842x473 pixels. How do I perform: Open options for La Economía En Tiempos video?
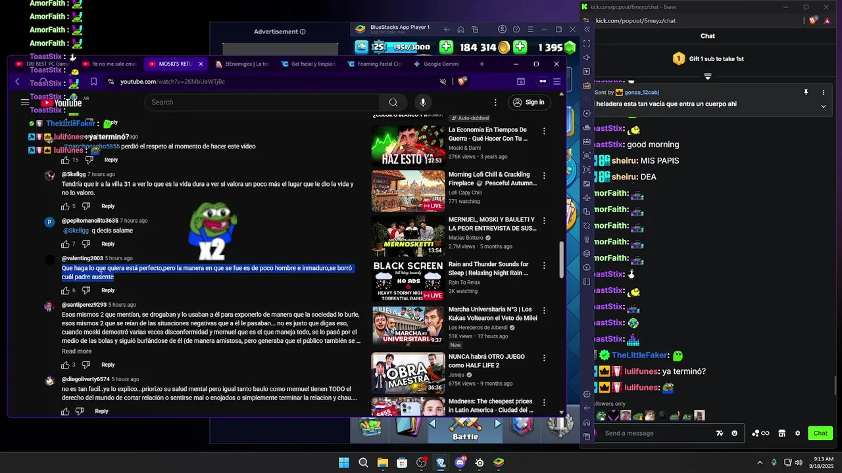click(544, 131)
